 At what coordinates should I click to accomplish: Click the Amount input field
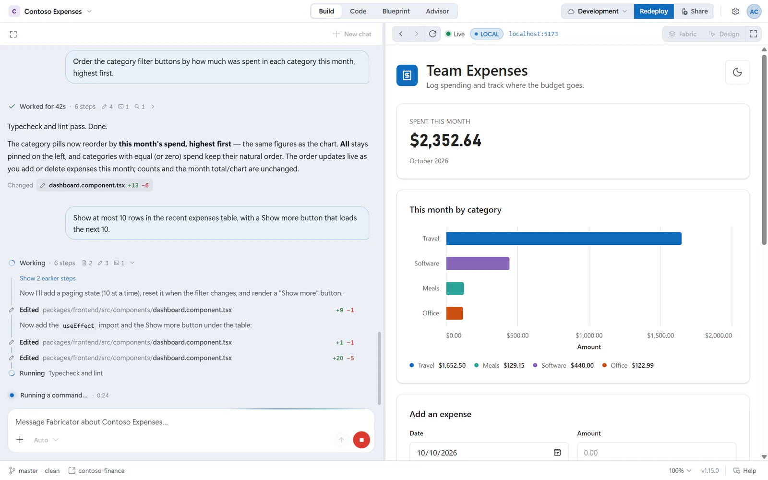pos(656,453)
